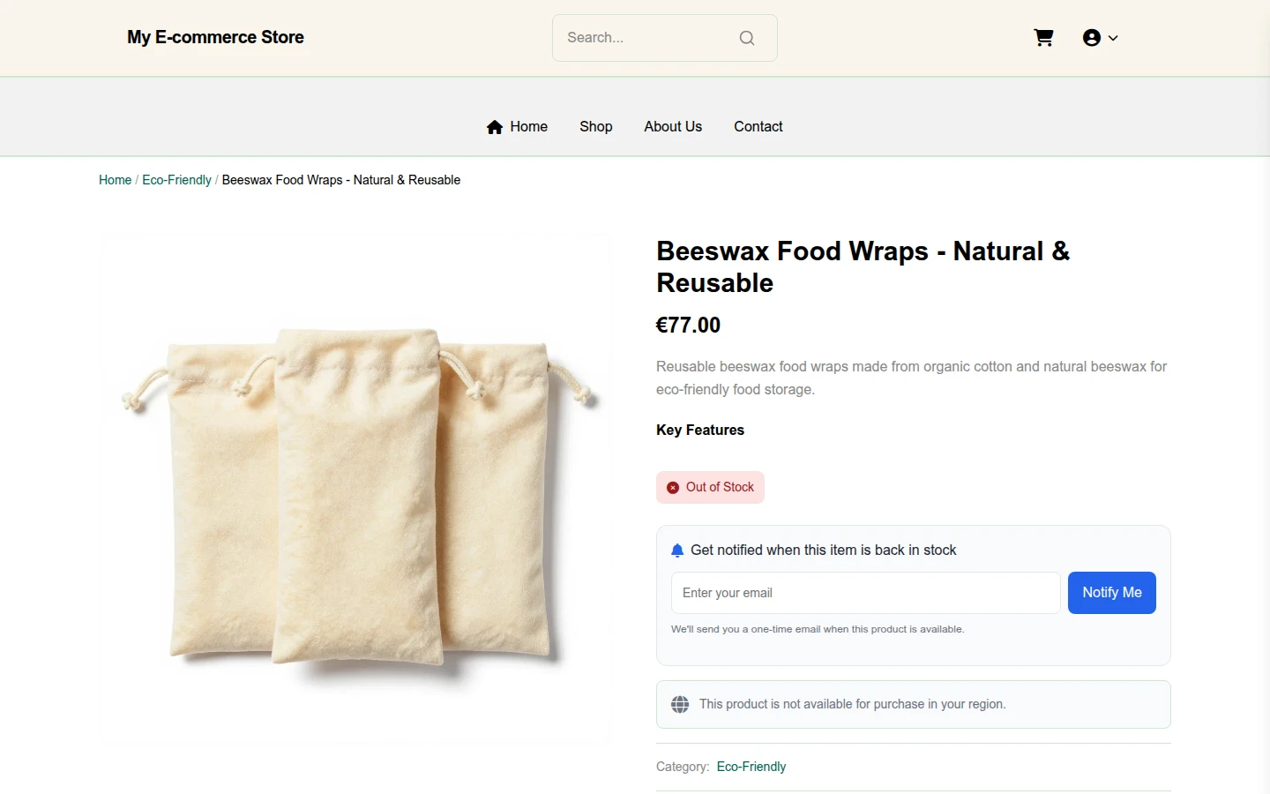Click the globe region icon
The height and width of the screenshot is (794, 1270).
[x=680, y=704]
